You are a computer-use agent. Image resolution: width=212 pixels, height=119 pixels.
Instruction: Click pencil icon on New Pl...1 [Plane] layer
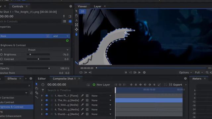click(x=82, y=96)
